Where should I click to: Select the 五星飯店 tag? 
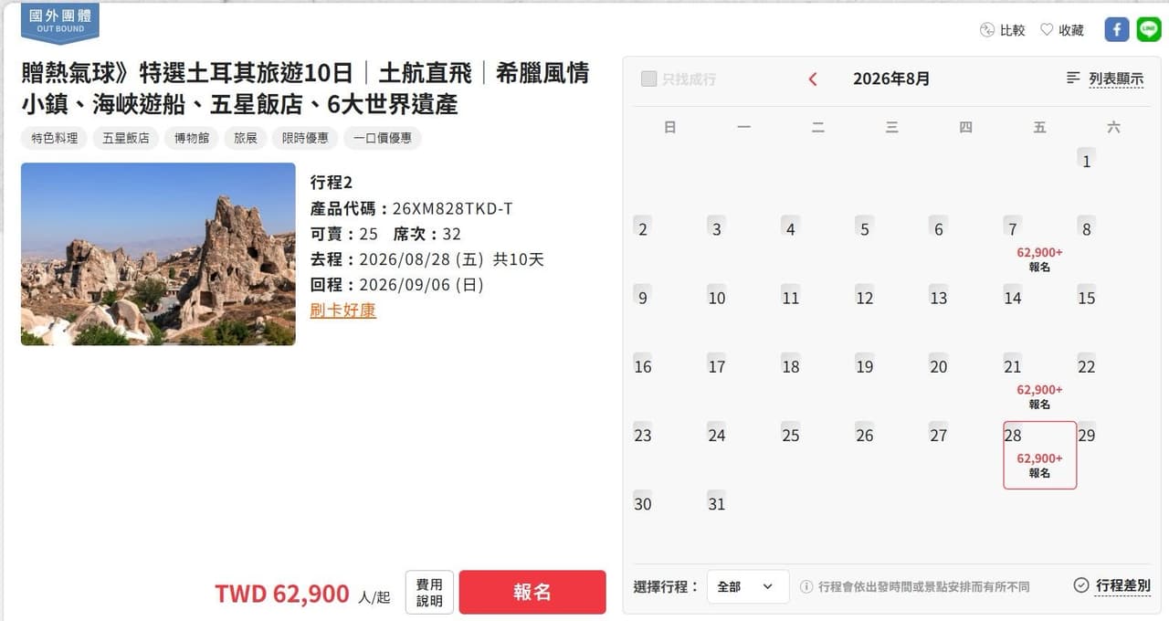126,139
